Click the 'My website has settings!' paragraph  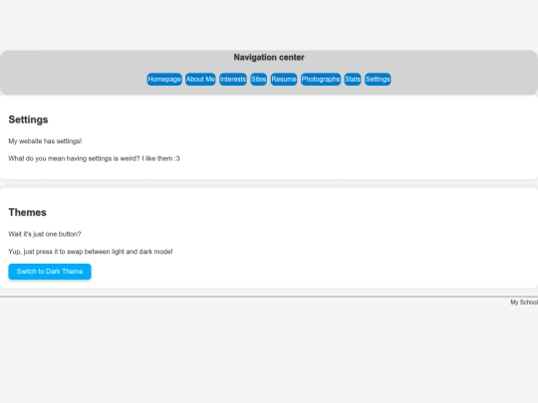point(45,141)
